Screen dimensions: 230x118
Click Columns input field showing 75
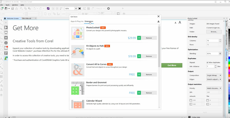[213, 41]
